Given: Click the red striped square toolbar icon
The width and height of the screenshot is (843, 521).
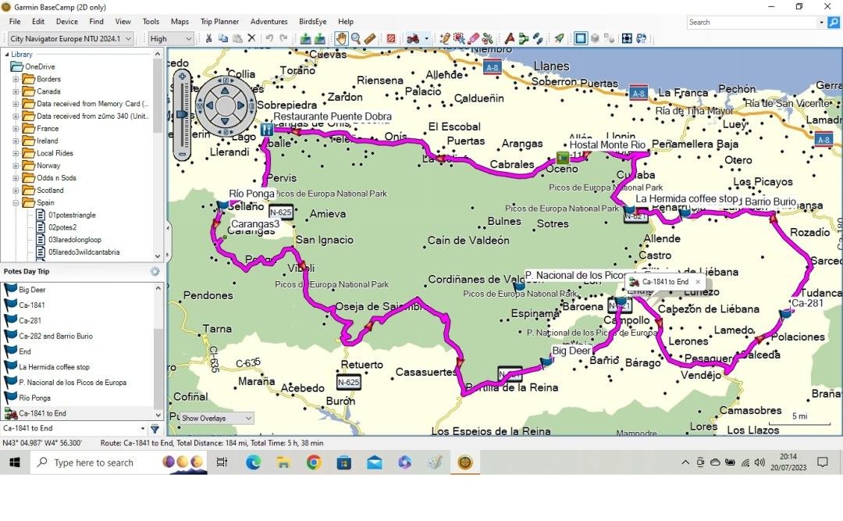Looking at the screenshot, I should click(x=391, y=39).
